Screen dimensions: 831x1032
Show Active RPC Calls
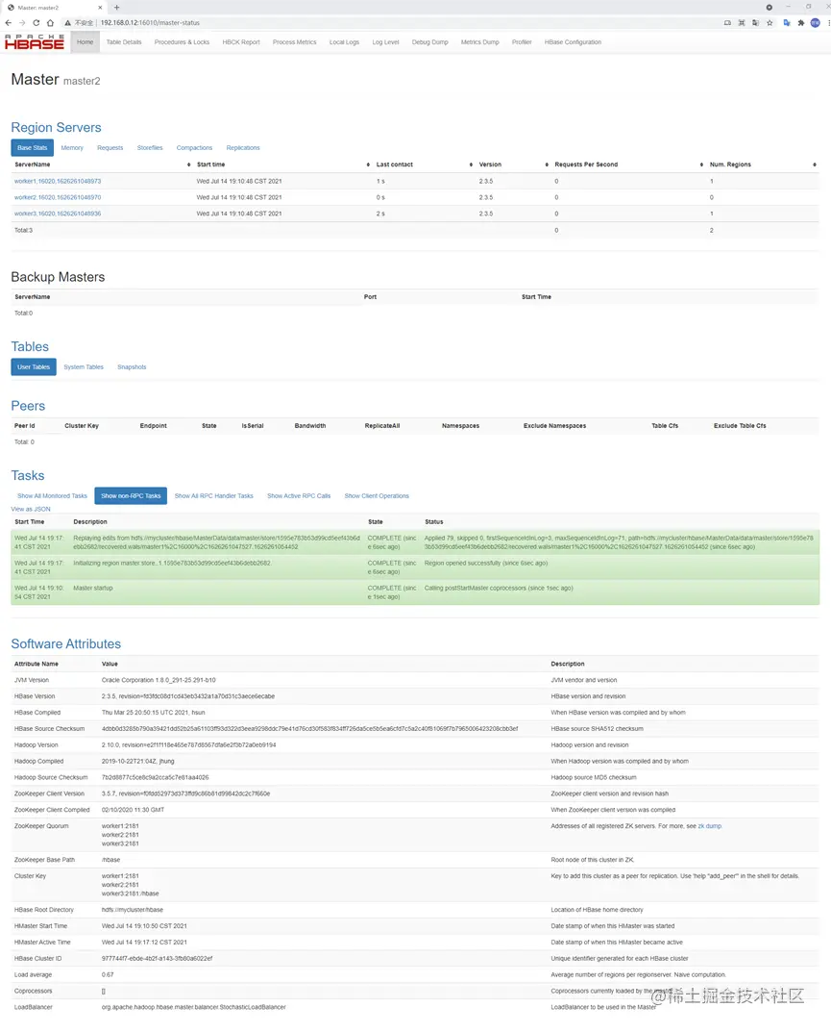tap(299, 496)
